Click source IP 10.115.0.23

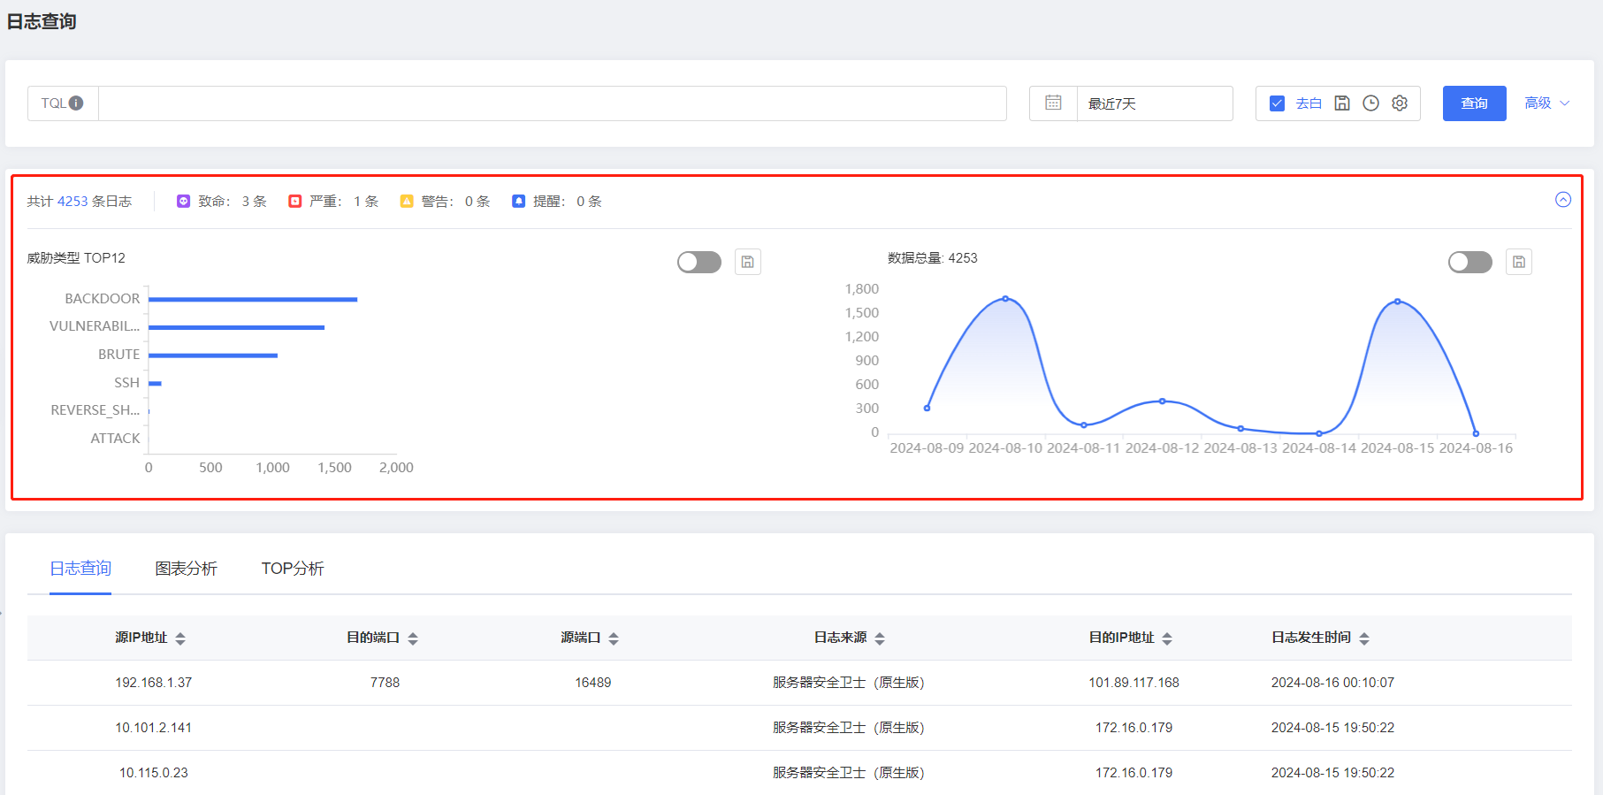154,773
